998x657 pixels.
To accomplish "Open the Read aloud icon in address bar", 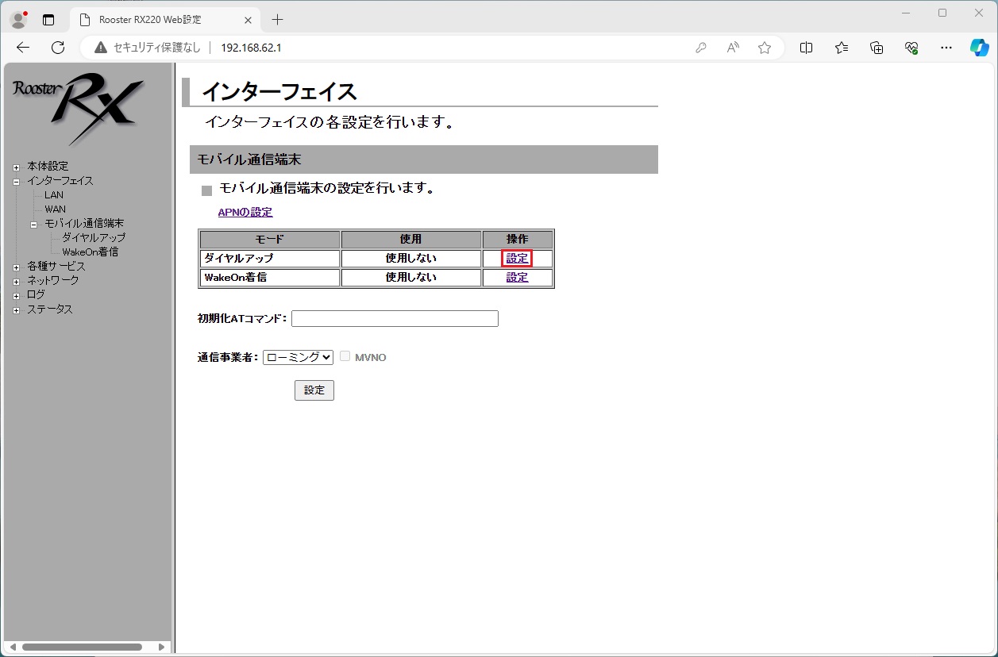I will (x=733, y=48).
